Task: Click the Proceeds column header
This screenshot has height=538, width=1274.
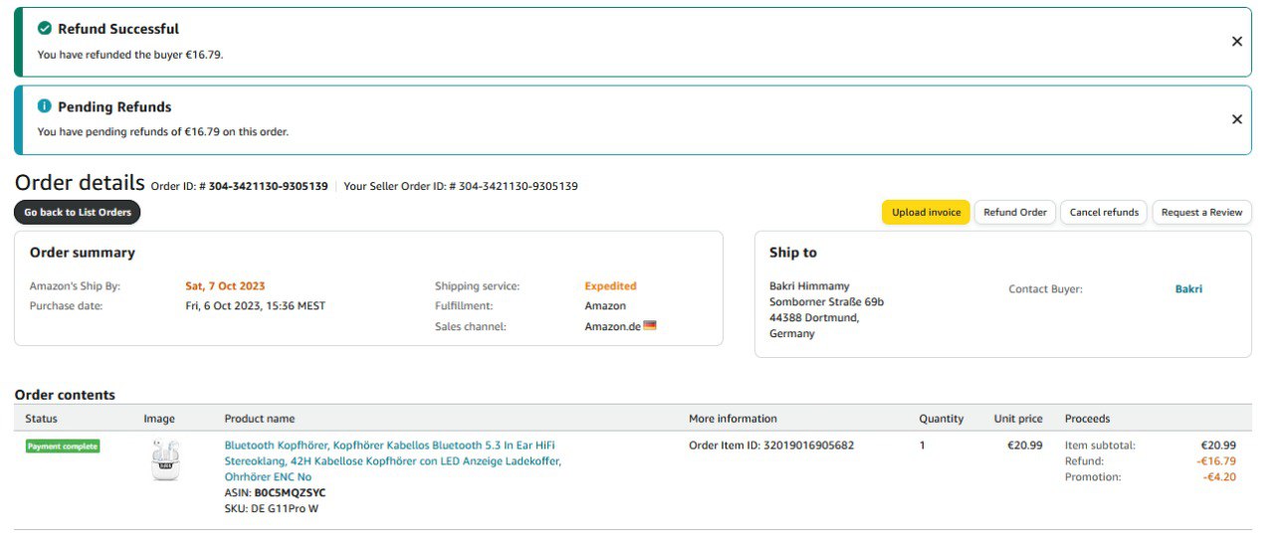Action: pos(1087,419)
